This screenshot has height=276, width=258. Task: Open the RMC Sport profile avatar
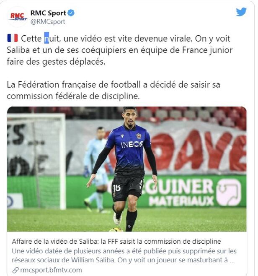(18, 17)
